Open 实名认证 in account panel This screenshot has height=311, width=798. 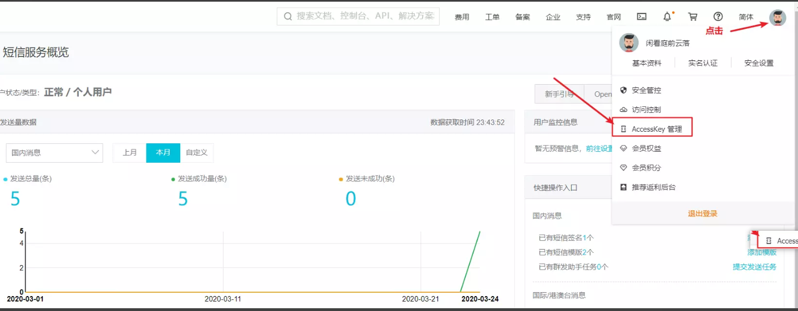point(703,63)
